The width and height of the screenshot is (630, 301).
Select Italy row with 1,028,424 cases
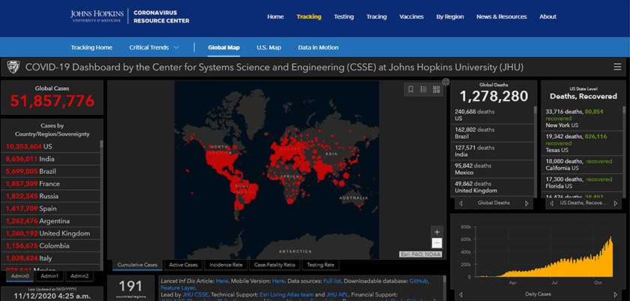tap(51, 258)
